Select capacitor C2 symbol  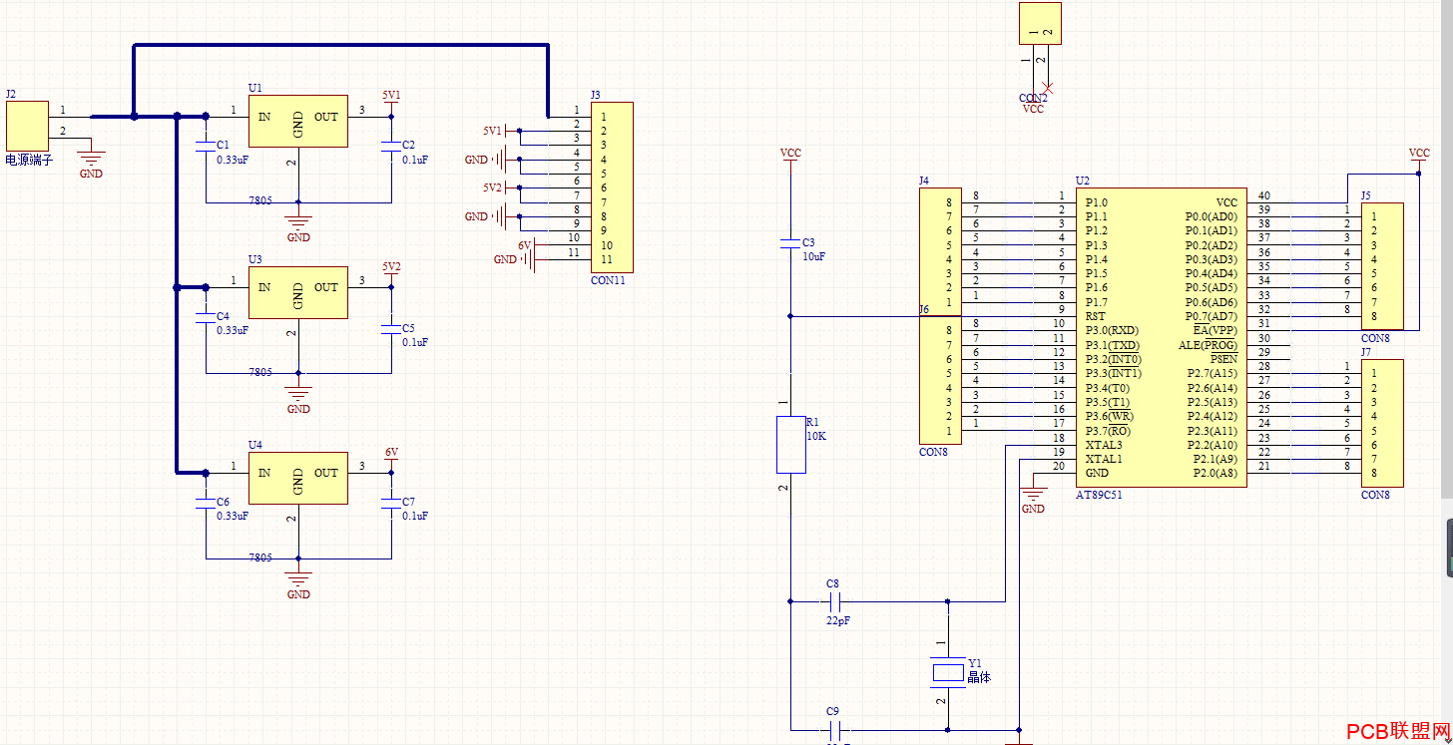390,146
